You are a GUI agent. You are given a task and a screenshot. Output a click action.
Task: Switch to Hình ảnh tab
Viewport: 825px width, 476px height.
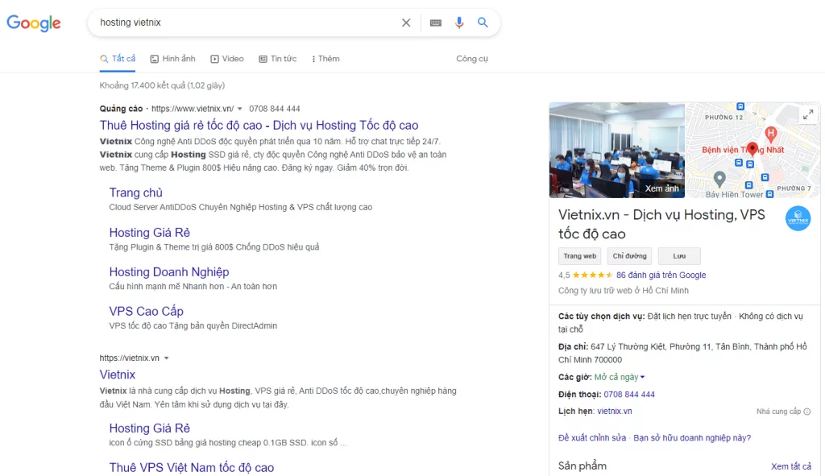point(172,58)
